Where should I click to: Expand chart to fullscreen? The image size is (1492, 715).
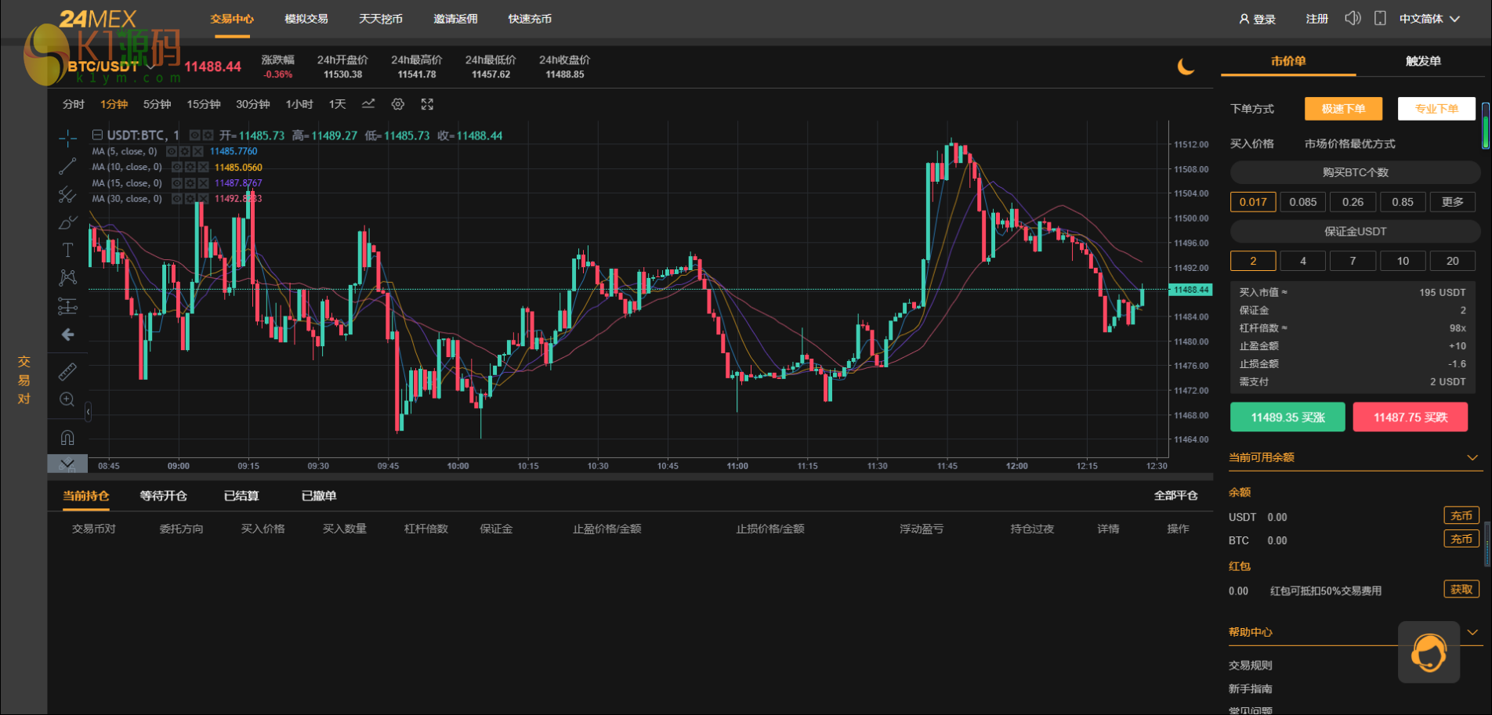pyautogui.click(x=427, y=104)
